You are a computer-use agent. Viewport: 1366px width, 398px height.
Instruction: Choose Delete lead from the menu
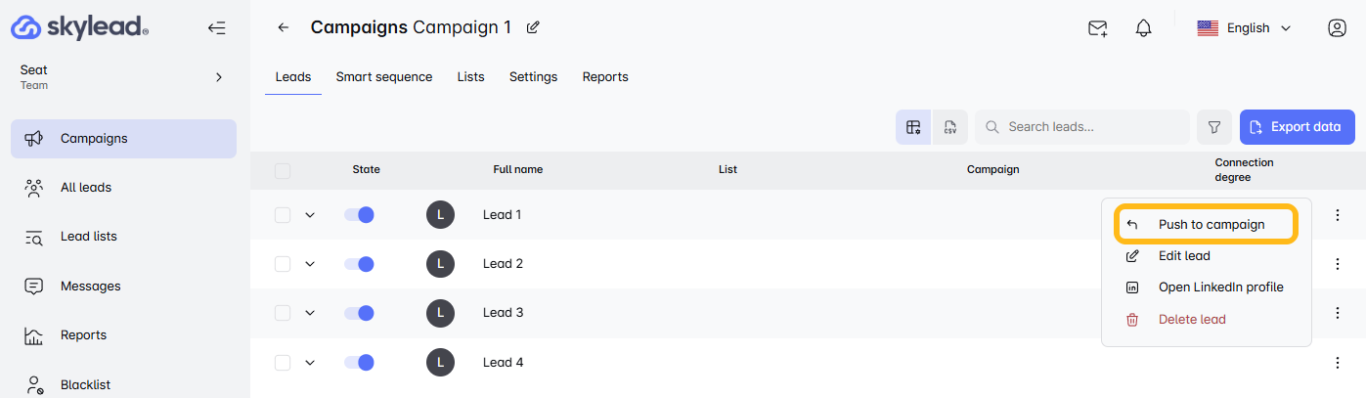(x=1191, y=320)
